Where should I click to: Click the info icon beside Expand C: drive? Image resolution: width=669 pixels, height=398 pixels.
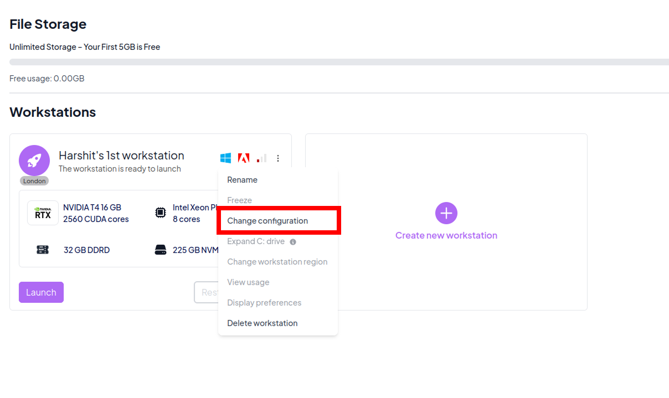pos(293,242)
